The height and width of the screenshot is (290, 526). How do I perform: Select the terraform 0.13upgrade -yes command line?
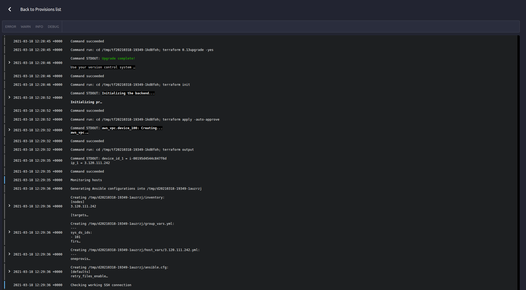(142, 50)
